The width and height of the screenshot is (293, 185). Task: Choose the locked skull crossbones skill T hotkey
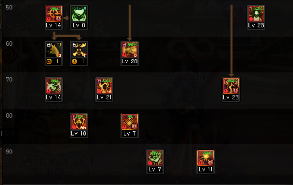pos(79,50)
